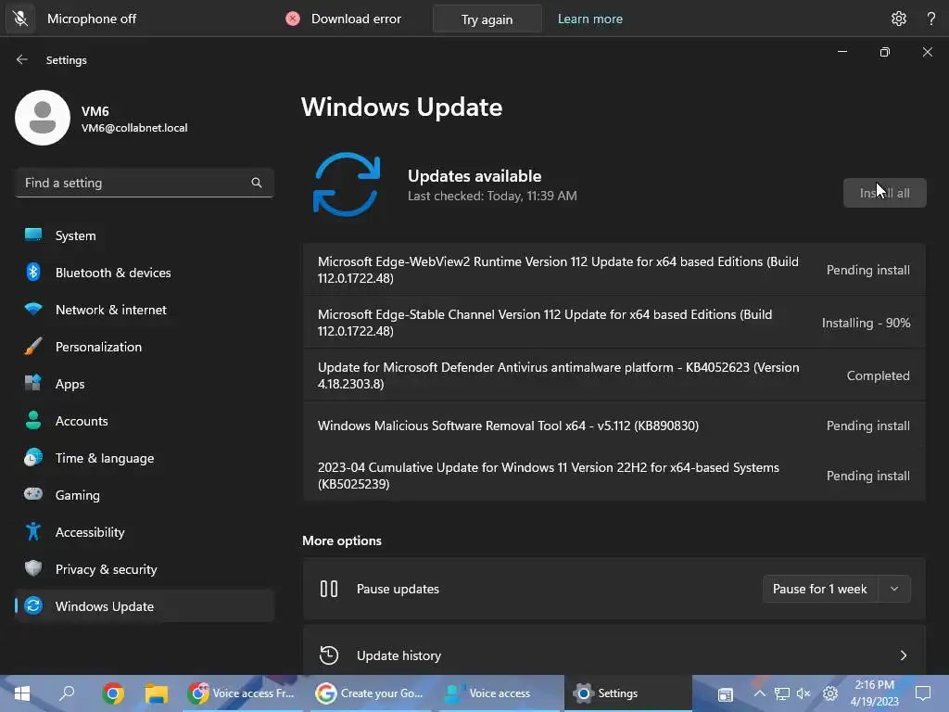Image resolution: width=949 pixels, height=712 pixels.
Task: Open the Learn more link
Action: point(590,19)
